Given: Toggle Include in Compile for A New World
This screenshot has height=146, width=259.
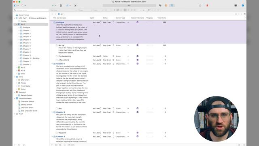Looking at the screenshot, I should (x=138, y=60).
